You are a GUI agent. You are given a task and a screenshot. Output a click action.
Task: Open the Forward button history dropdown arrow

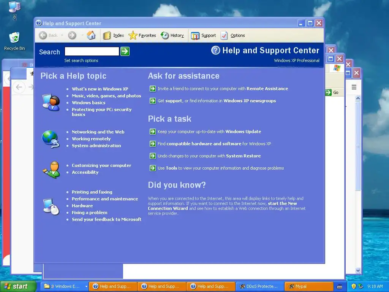(82, 35)
